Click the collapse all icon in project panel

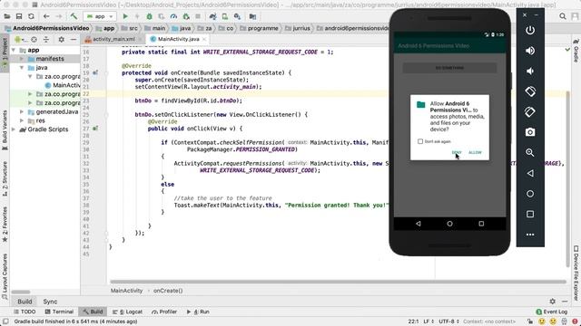tap(46, 39)
